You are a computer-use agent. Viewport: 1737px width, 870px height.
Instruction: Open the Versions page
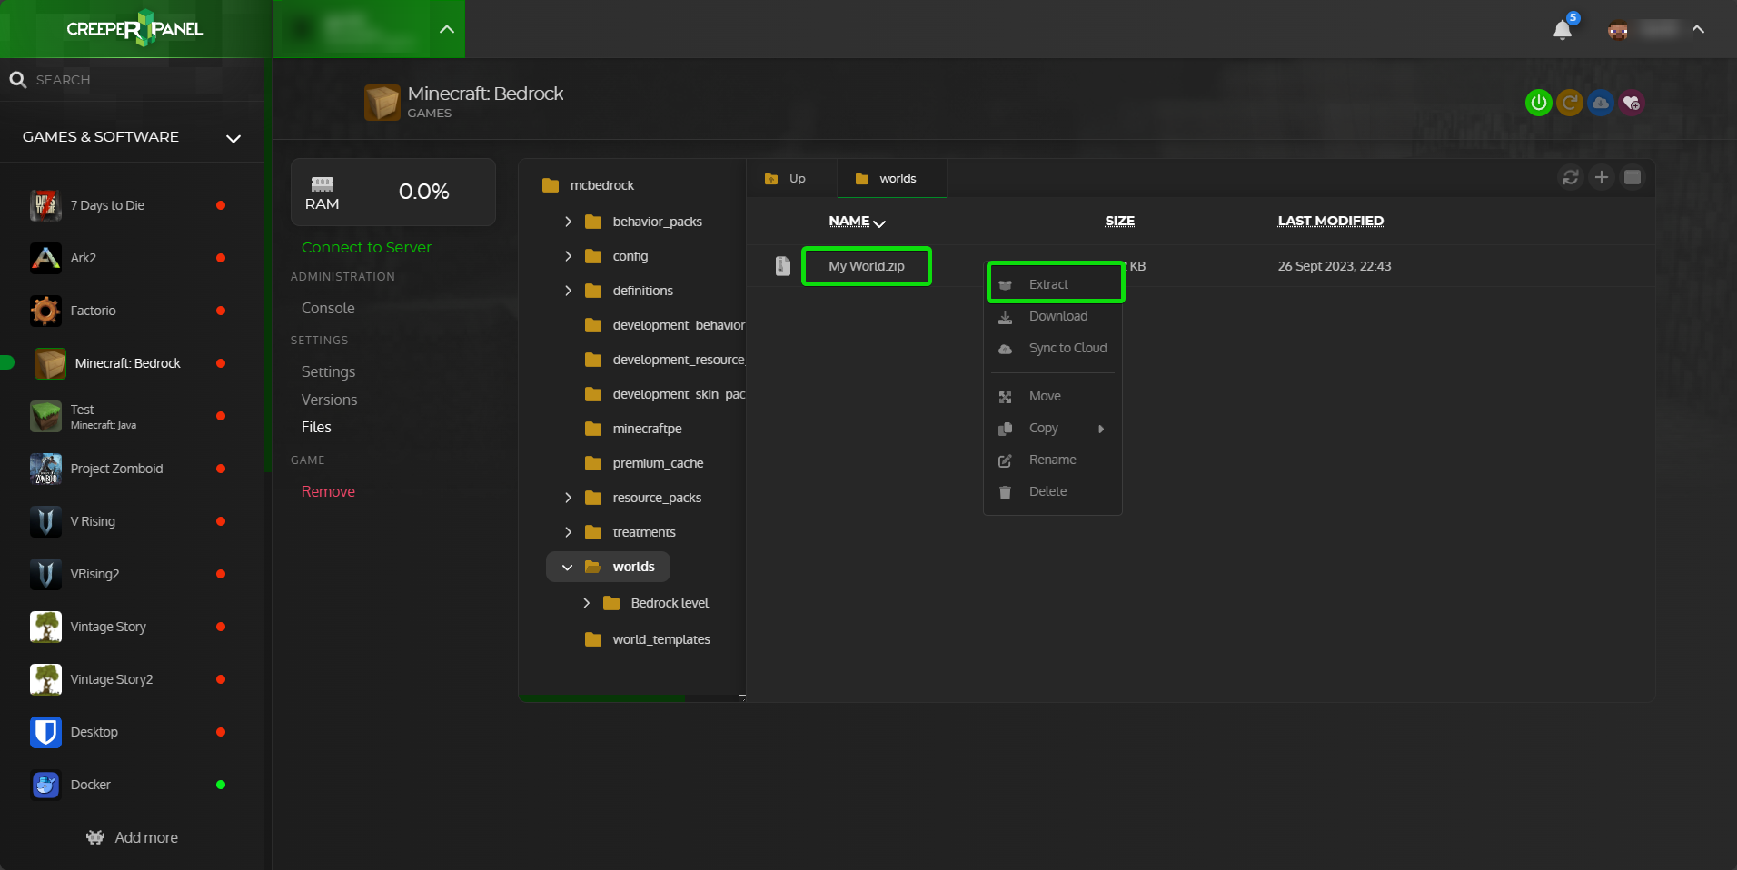[x=329, y=400]
